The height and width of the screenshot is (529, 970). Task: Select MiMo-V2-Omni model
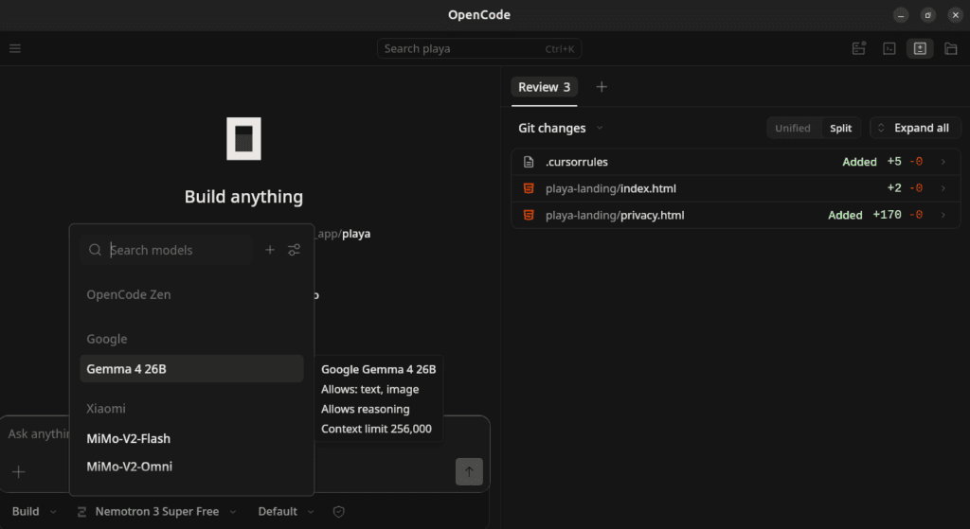coord(191,467)
